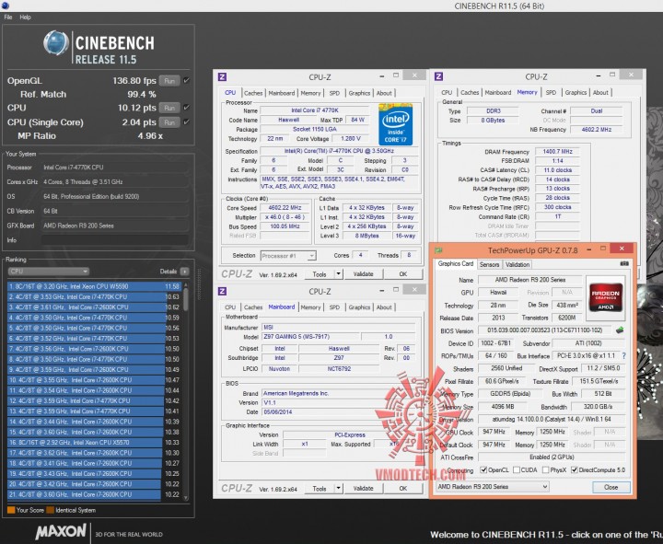
Task: Click the DRAM Frequency value 1400.7 MHz
Action: tap(557, 151)
